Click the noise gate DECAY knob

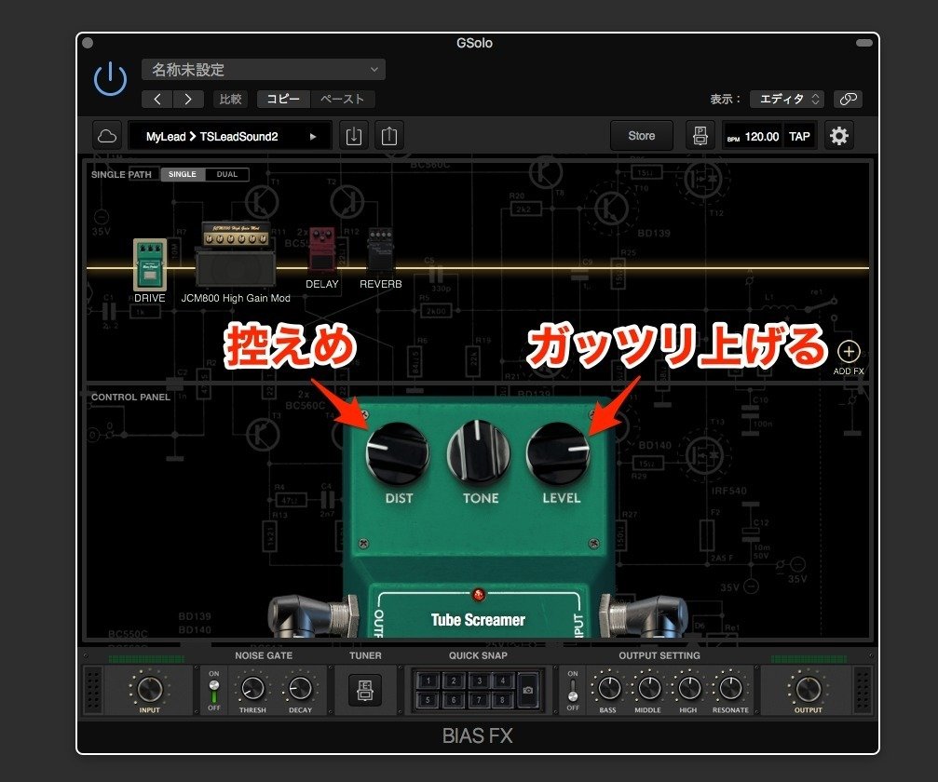click(x=300, y=689)
